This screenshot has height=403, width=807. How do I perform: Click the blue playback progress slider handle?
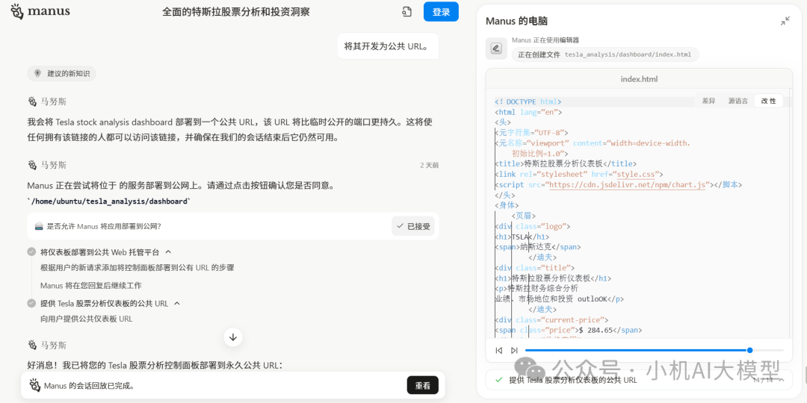(x=750, y=350)
